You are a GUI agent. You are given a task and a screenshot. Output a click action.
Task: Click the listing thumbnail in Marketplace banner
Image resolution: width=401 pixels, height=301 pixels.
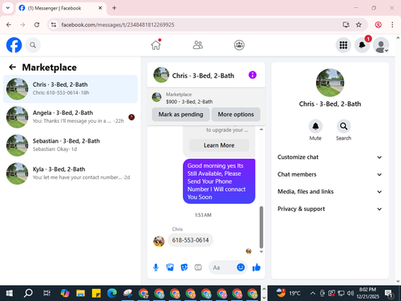(x=156, y=97)
